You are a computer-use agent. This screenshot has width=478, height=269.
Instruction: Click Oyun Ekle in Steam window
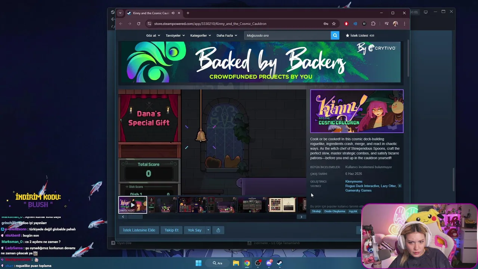[121, 243]
